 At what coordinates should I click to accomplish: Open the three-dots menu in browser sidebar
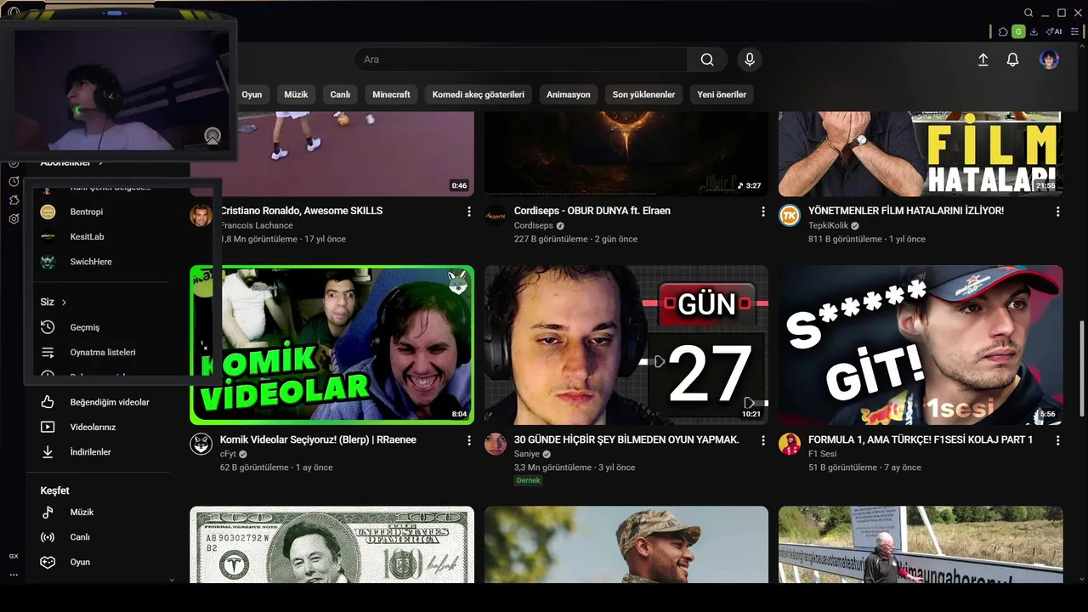14,575
